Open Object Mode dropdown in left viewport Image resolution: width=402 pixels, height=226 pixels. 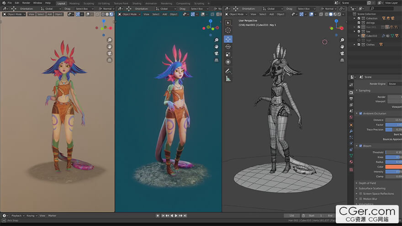tap(14, 14)
